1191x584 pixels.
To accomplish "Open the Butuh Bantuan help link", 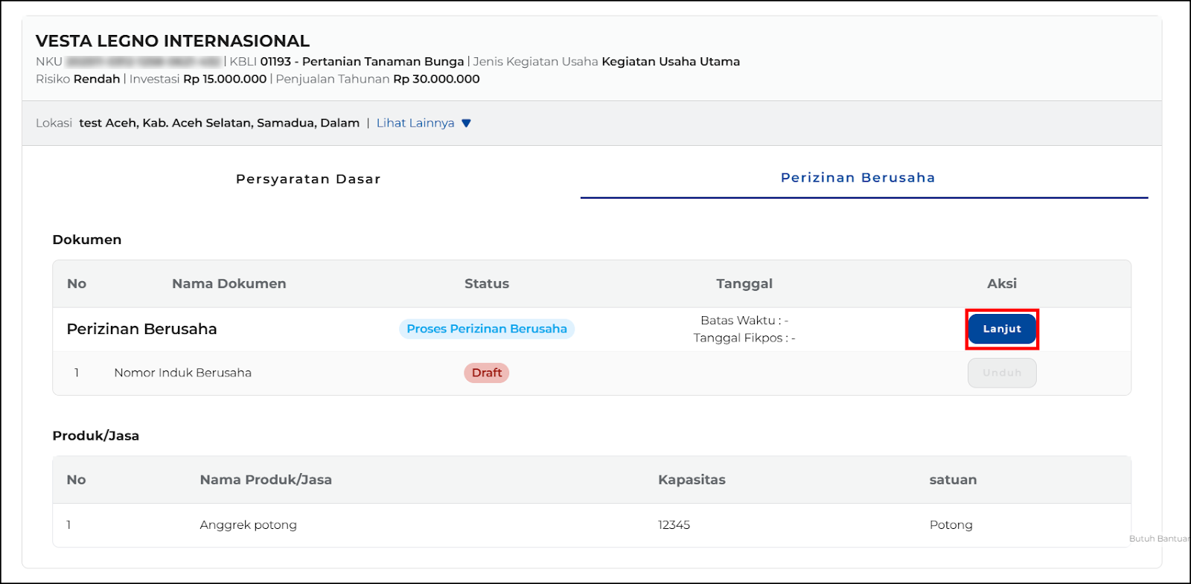I will (x=1158, y=539).
